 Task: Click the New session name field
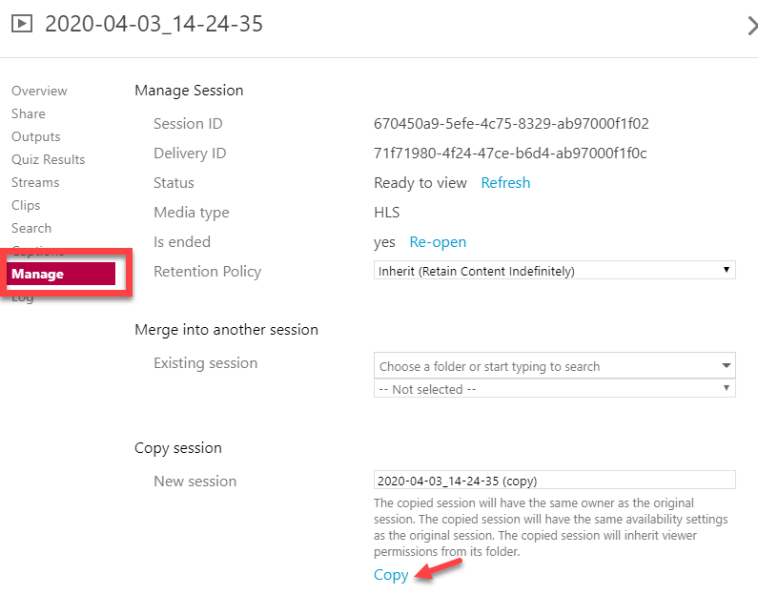click(x=555, y=480)
